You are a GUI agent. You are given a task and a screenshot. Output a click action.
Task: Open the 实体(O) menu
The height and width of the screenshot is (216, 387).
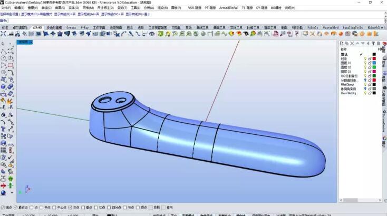[x=74, y=8]
